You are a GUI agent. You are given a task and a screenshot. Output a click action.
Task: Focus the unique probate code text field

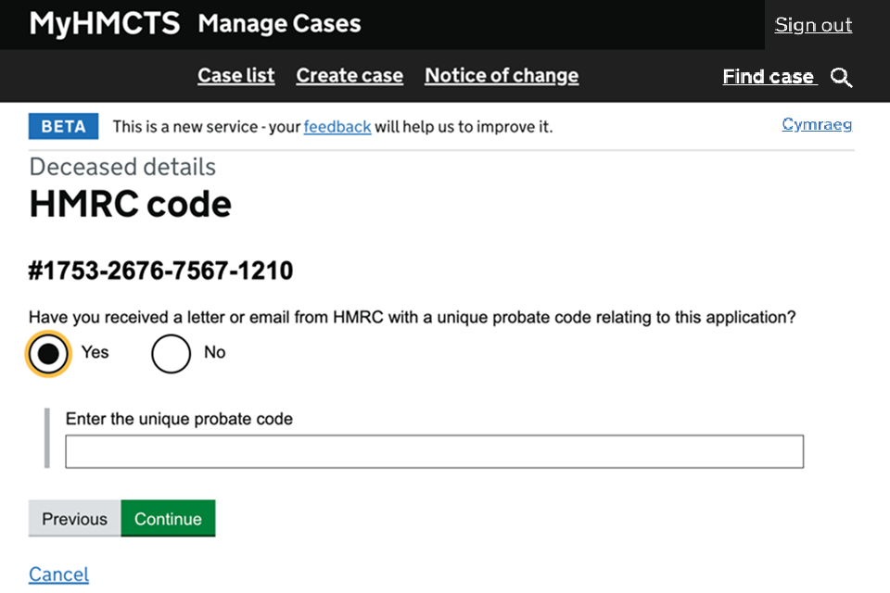(434, 452)
